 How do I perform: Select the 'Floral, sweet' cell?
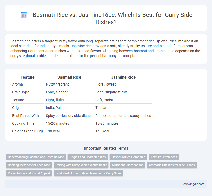pyautogui.click(x=123, y=84)
